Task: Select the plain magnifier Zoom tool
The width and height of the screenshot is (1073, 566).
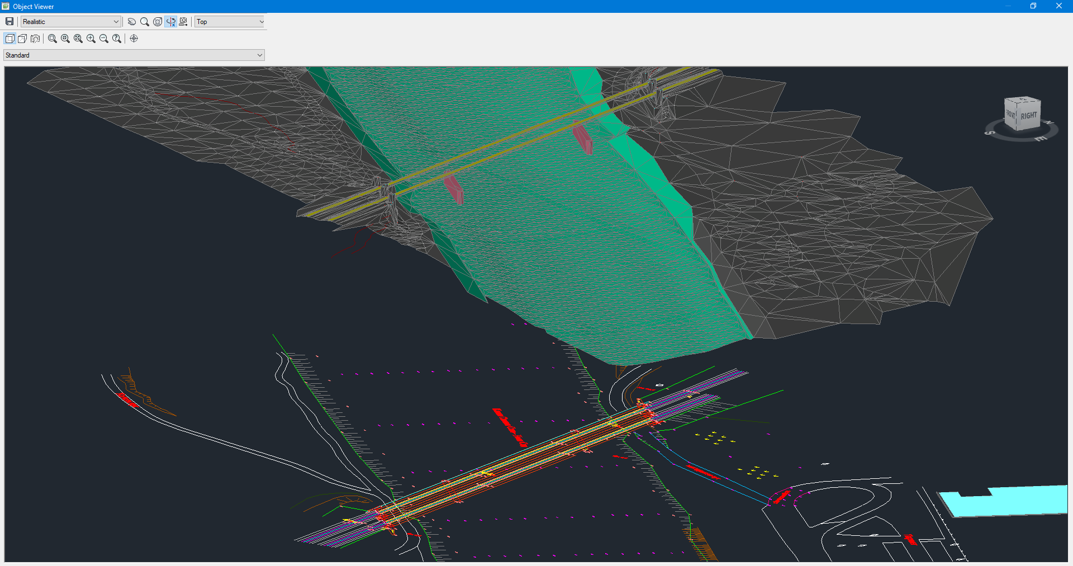Action: (x=145, y=22)
